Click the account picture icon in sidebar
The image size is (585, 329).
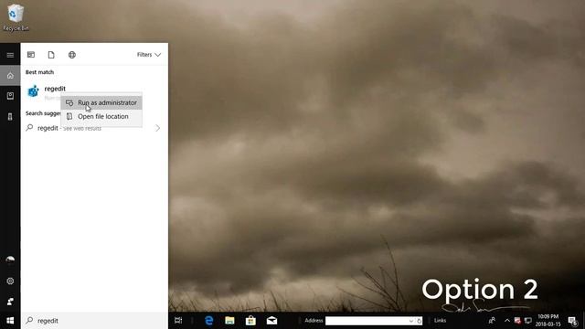[x=10, y=260]
